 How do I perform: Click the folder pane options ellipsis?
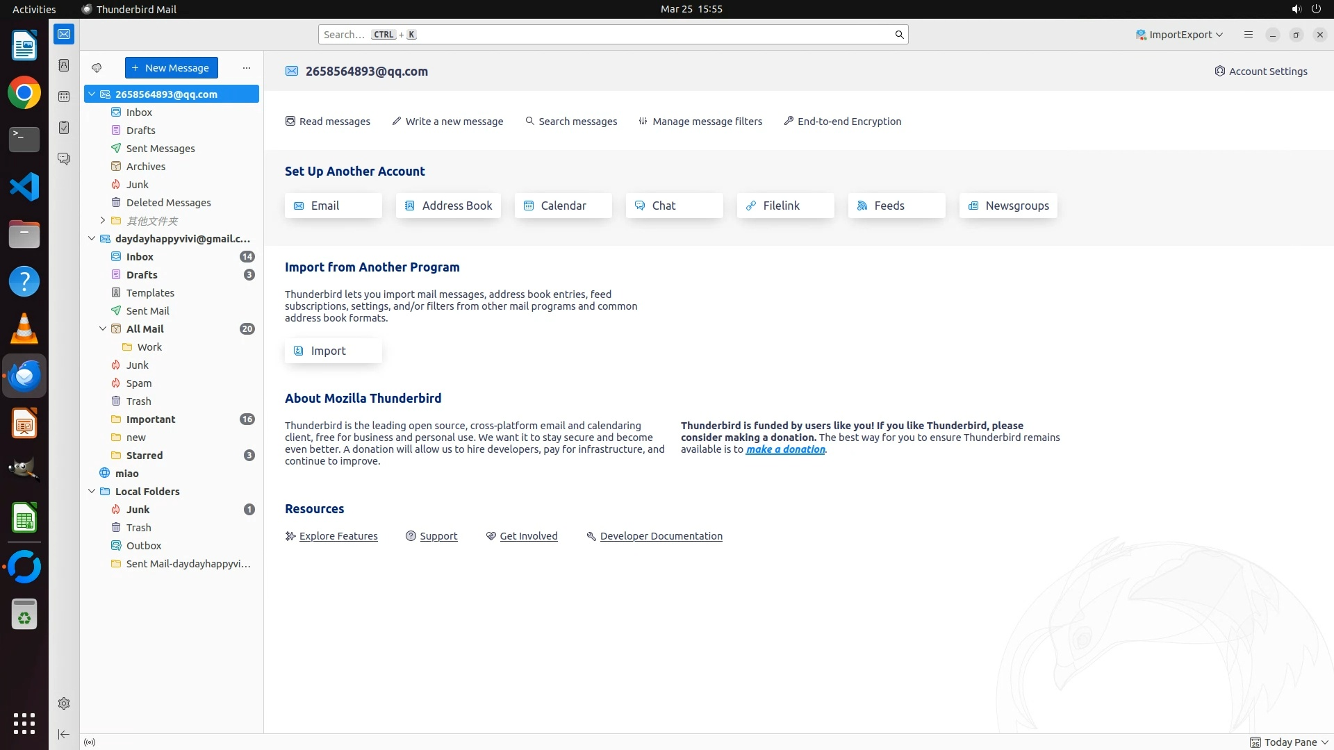(x=247, y=68)
